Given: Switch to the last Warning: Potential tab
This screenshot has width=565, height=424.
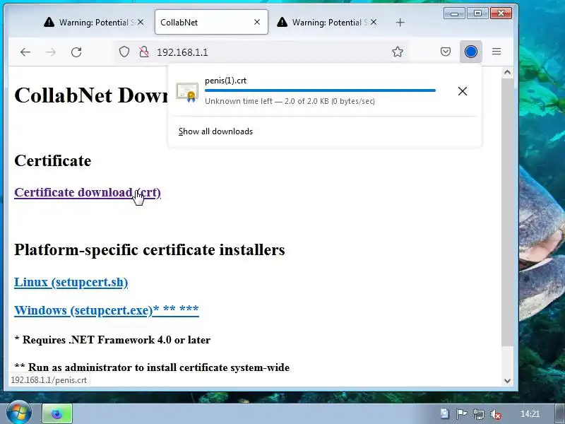Looking at the screenshot, I should [x=326, y=23].
